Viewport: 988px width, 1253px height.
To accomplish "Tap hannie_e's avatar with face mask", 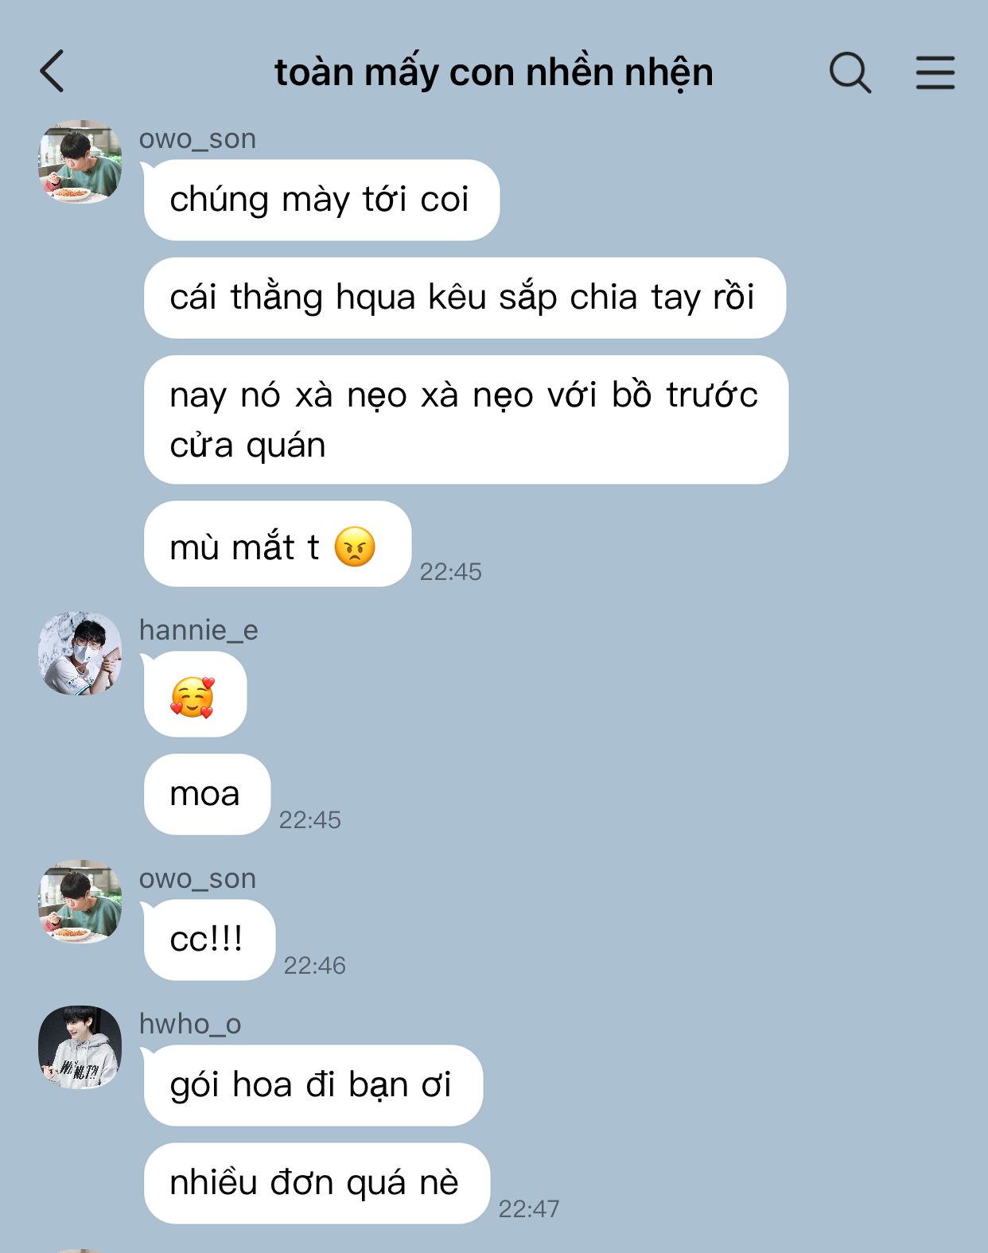I will (80, 653).
